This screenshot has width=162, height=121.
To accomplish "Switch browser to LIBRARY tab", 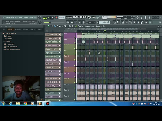I will 25,30.
